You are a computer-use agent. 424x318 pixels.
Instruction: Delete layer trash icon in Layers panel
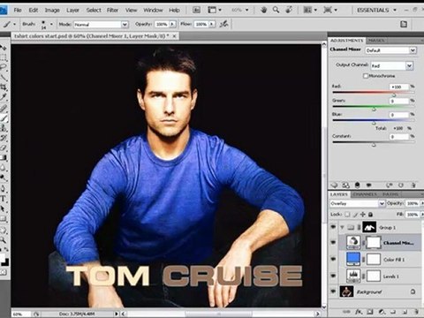click(x=416, y=312)
